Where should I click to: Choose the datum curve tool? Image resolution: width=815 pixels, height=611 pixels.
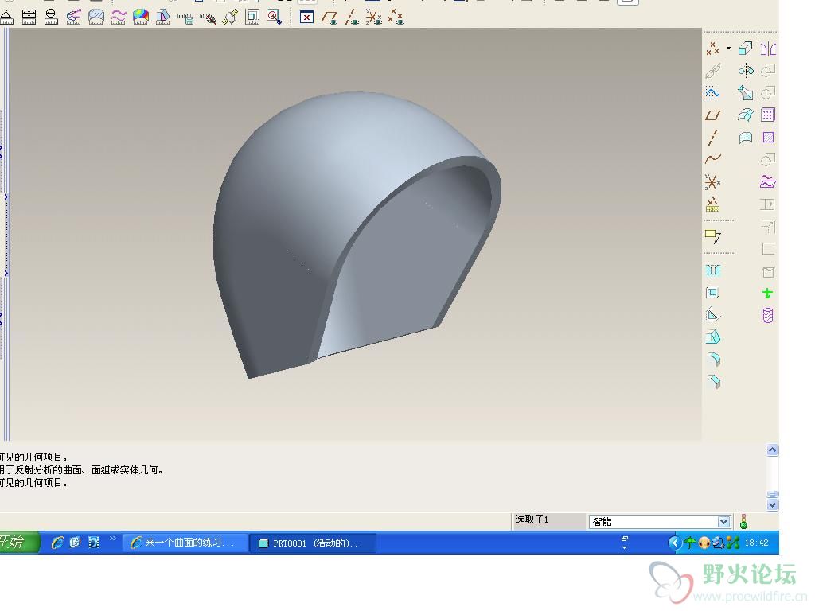[713, 160]
